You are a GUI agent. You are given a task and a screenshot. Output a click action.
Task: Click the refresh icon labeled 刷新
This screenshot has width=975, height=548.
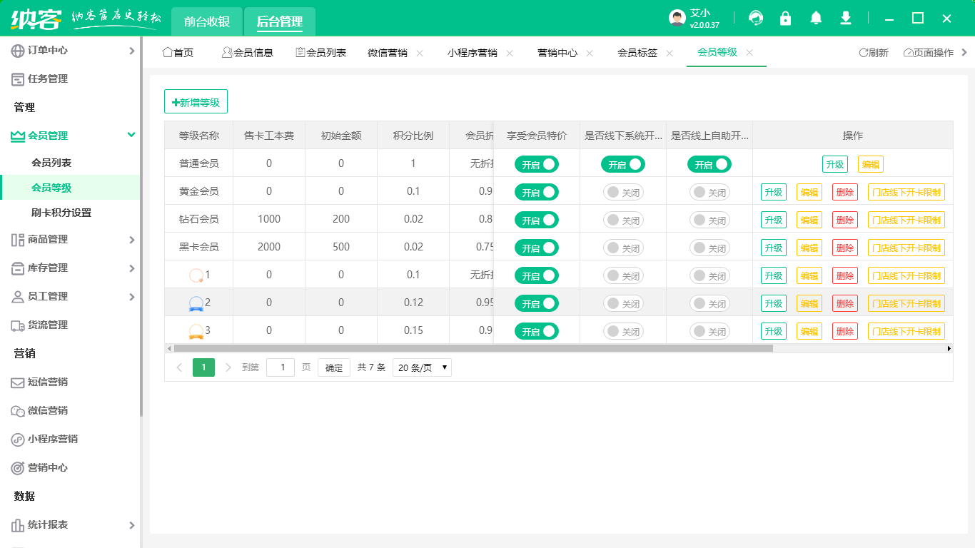tap(873, 53)
